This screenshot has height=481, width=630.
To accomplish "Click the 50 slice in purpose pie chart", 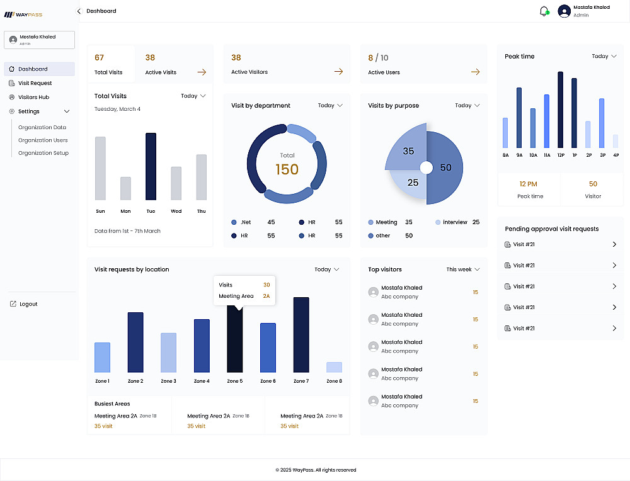I will tap(445, 168).
